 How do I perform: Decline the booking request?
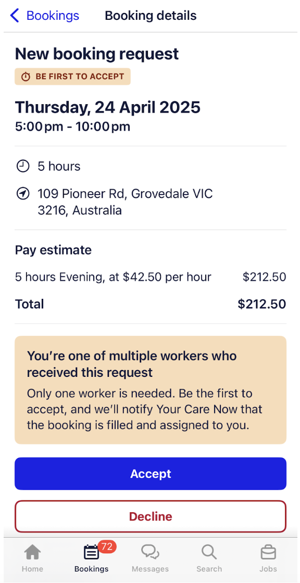point(151,516)
